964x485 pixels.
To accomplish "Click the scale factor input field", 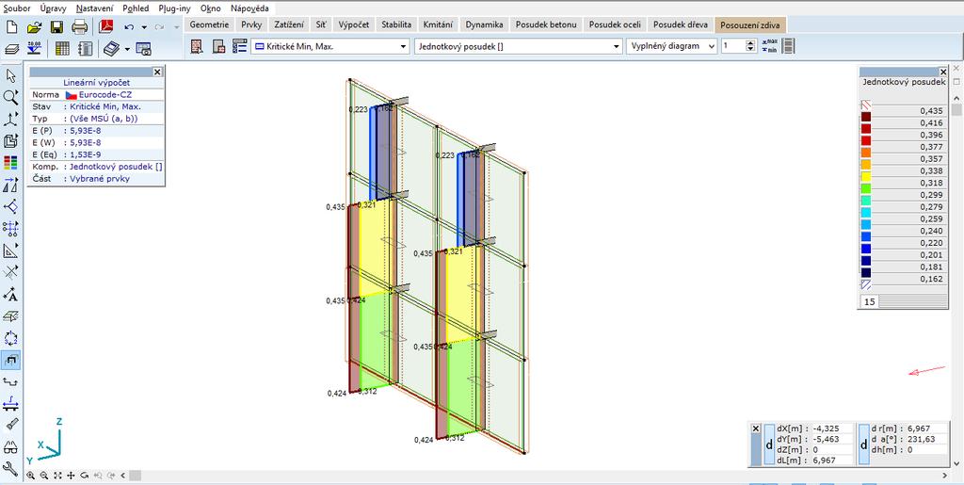I will coord(732,46).
